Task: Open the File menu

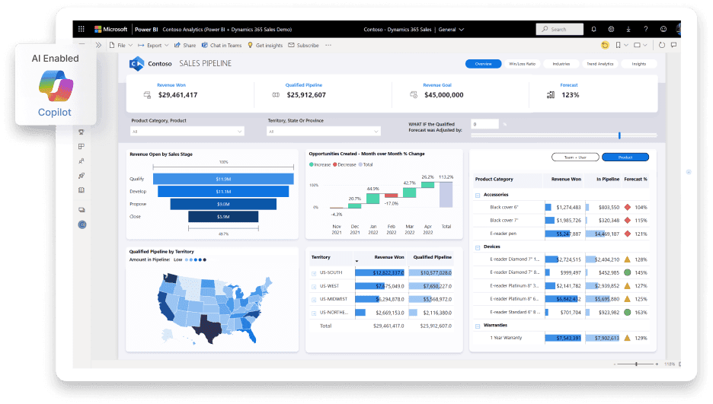Action: tap(119, 46)
